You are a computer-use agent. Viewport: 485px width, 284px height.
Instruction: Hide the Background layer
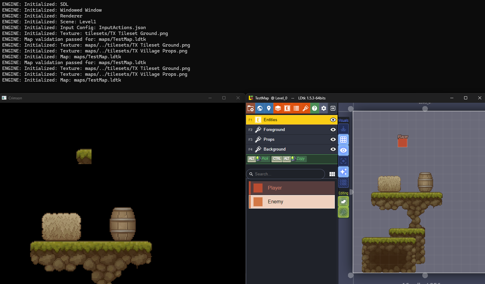click(x=333, y=149)
